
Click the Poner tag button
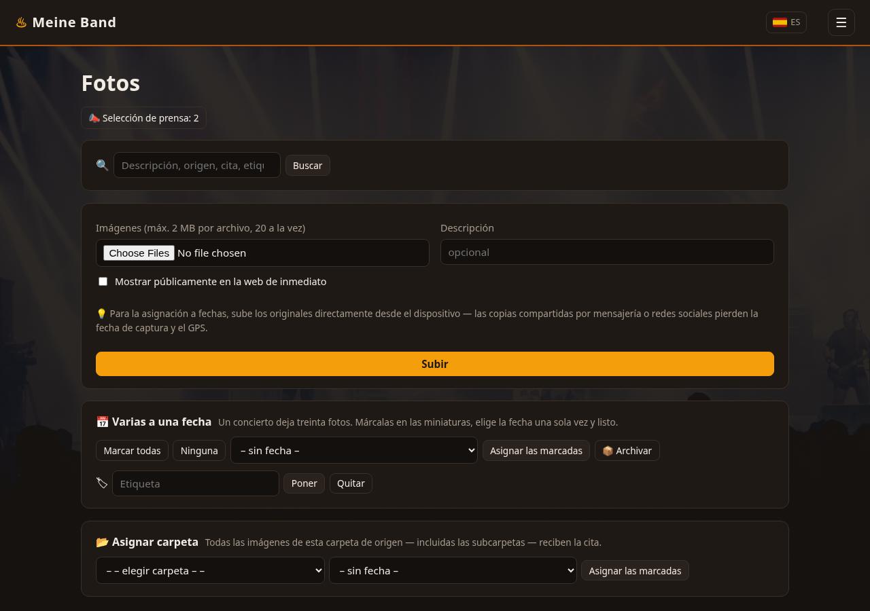click(x=304, y=483)
